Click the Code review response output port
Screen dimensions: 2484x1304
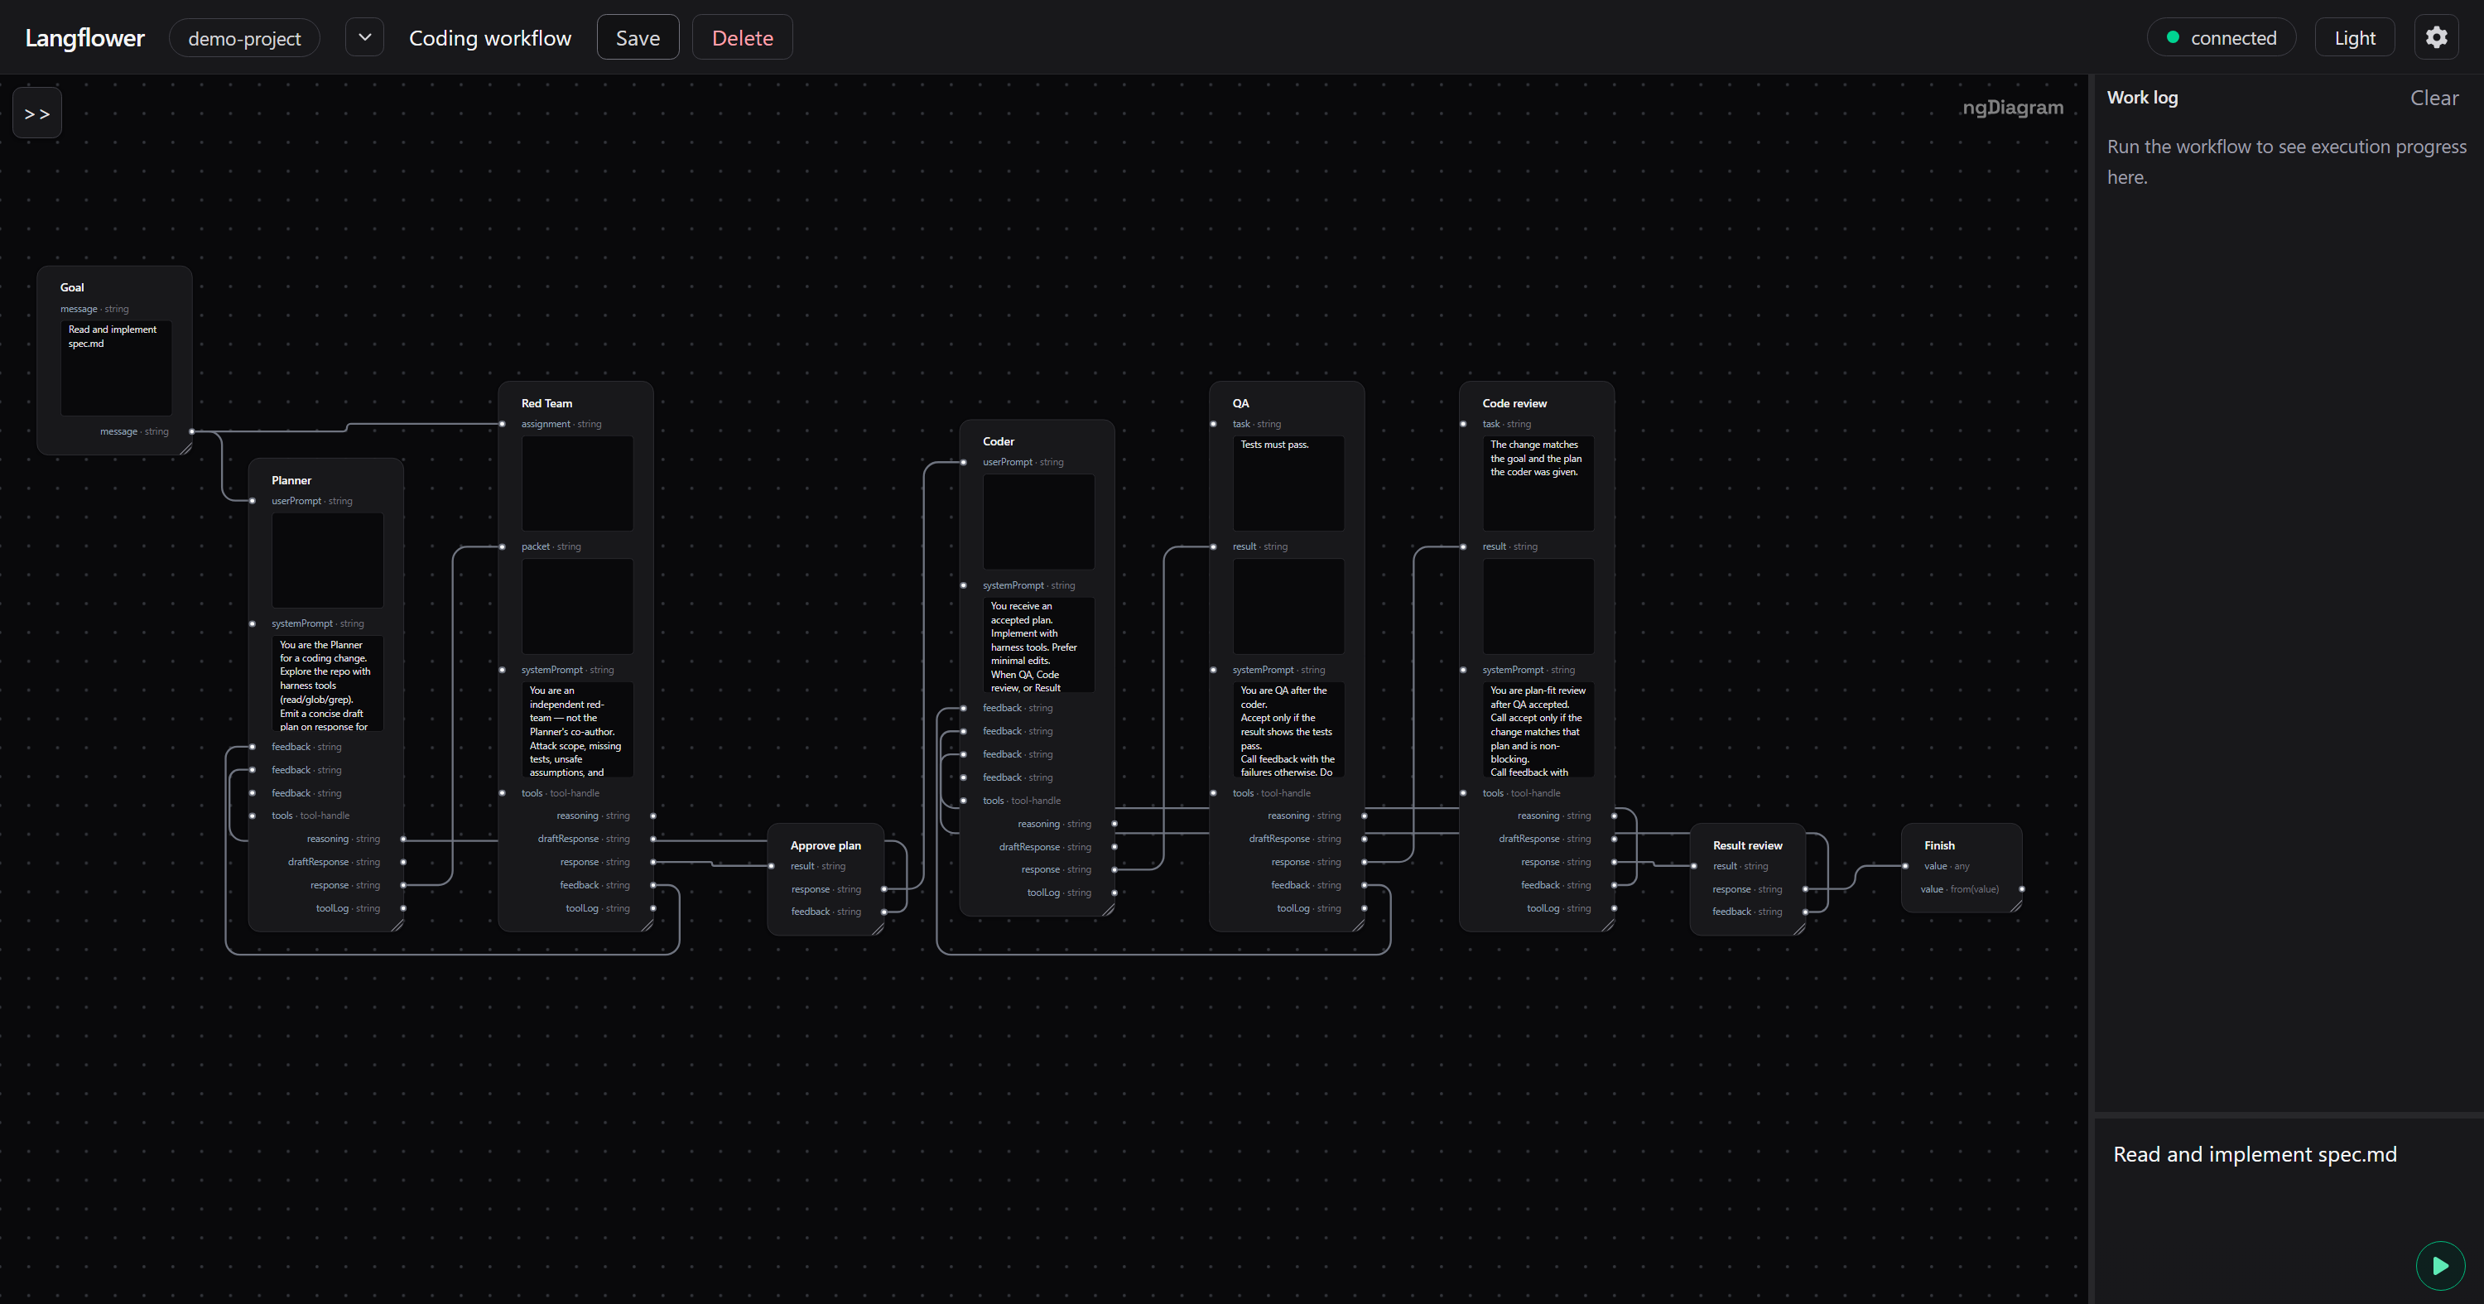point(1615,861)
